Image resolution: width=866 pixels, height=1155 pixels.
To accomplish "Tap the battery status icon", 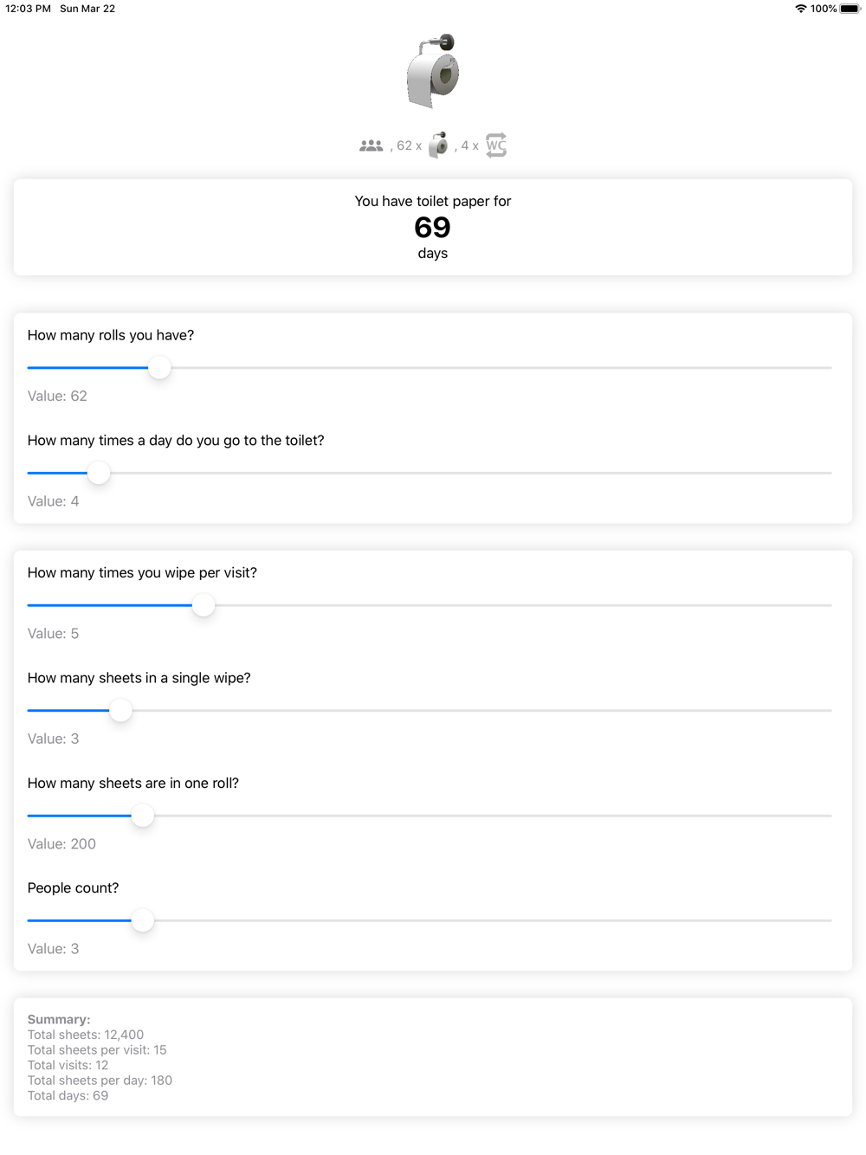I will [x=850, y=9].
